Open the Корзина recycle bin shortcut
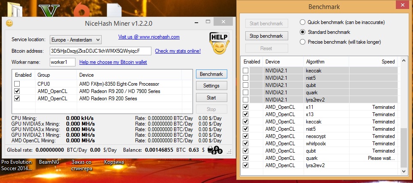 click(x=114, y=162)
